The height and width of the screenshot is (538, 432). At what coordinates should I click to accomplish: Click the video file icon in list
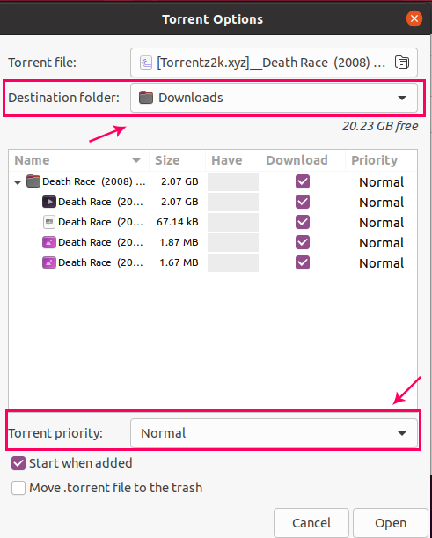coord(49,202)
